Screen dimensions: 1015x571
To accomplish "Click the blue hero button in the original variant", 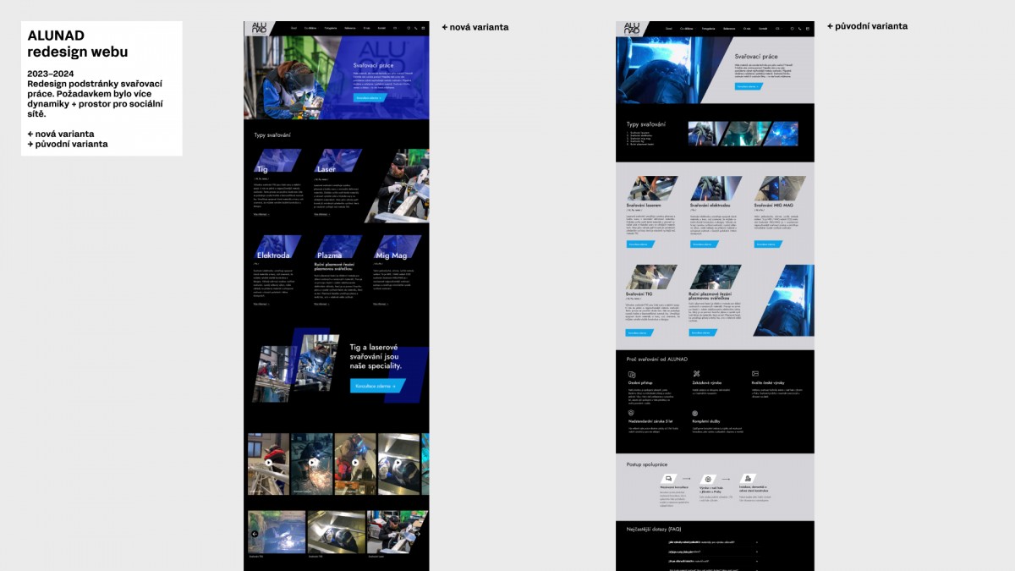I will pyautogui.click(x=750, y=86).
